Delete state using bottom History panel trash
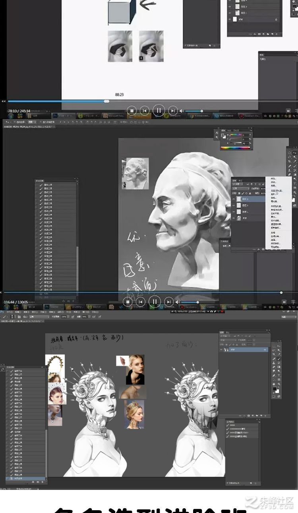298x513 pixels. pyautogui.click(x=43, y=482)
